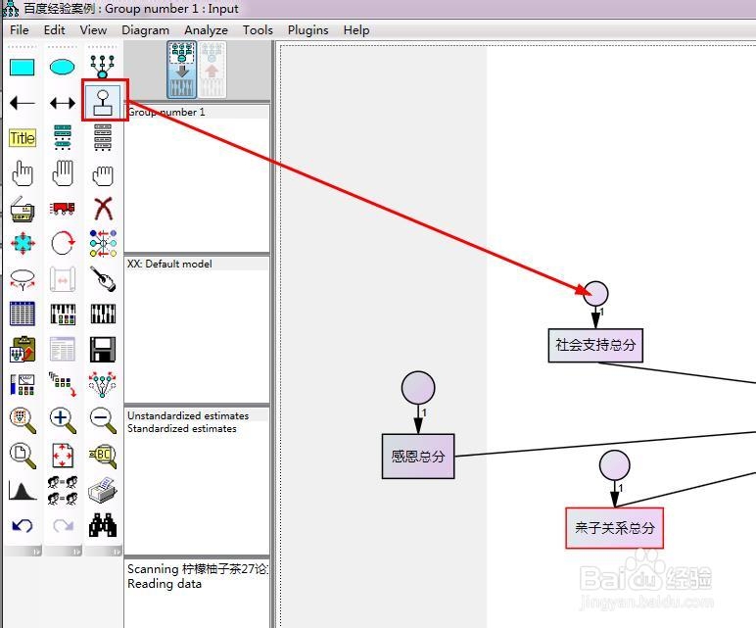756x628 pixels.
Task: Choose the select one object hand tool
Action: pyautogui.click(x=23, y=173)
